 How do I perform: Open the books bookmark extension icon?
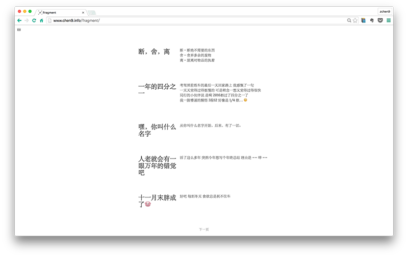(364, 20)
